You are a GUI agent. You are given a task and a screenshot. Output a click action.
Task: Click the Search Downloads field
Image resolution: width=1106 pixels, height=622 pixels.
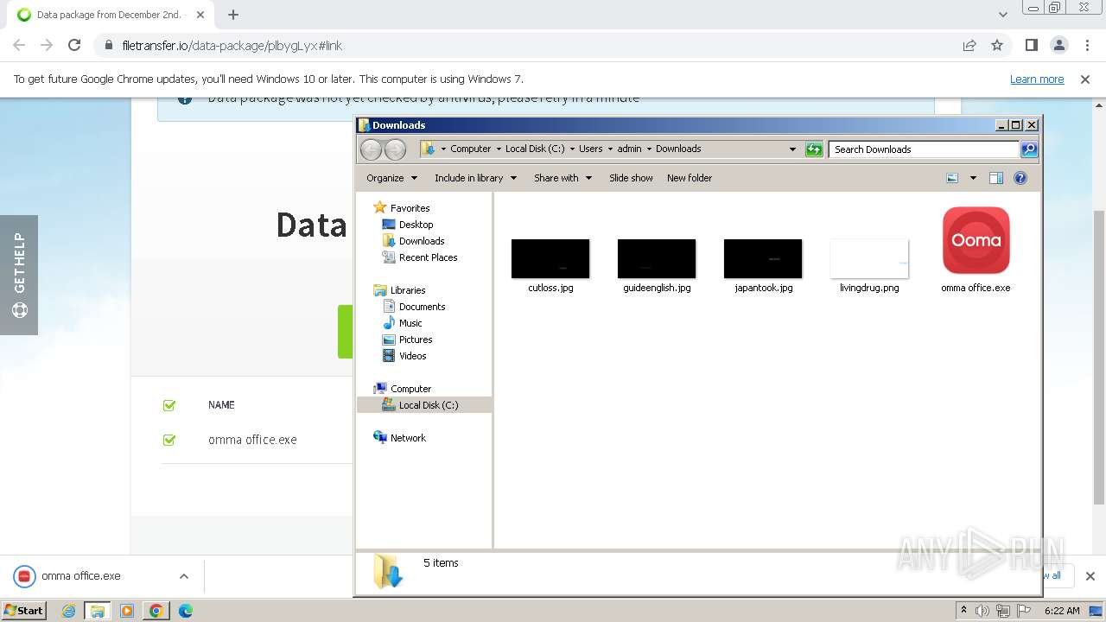point(923,149)
